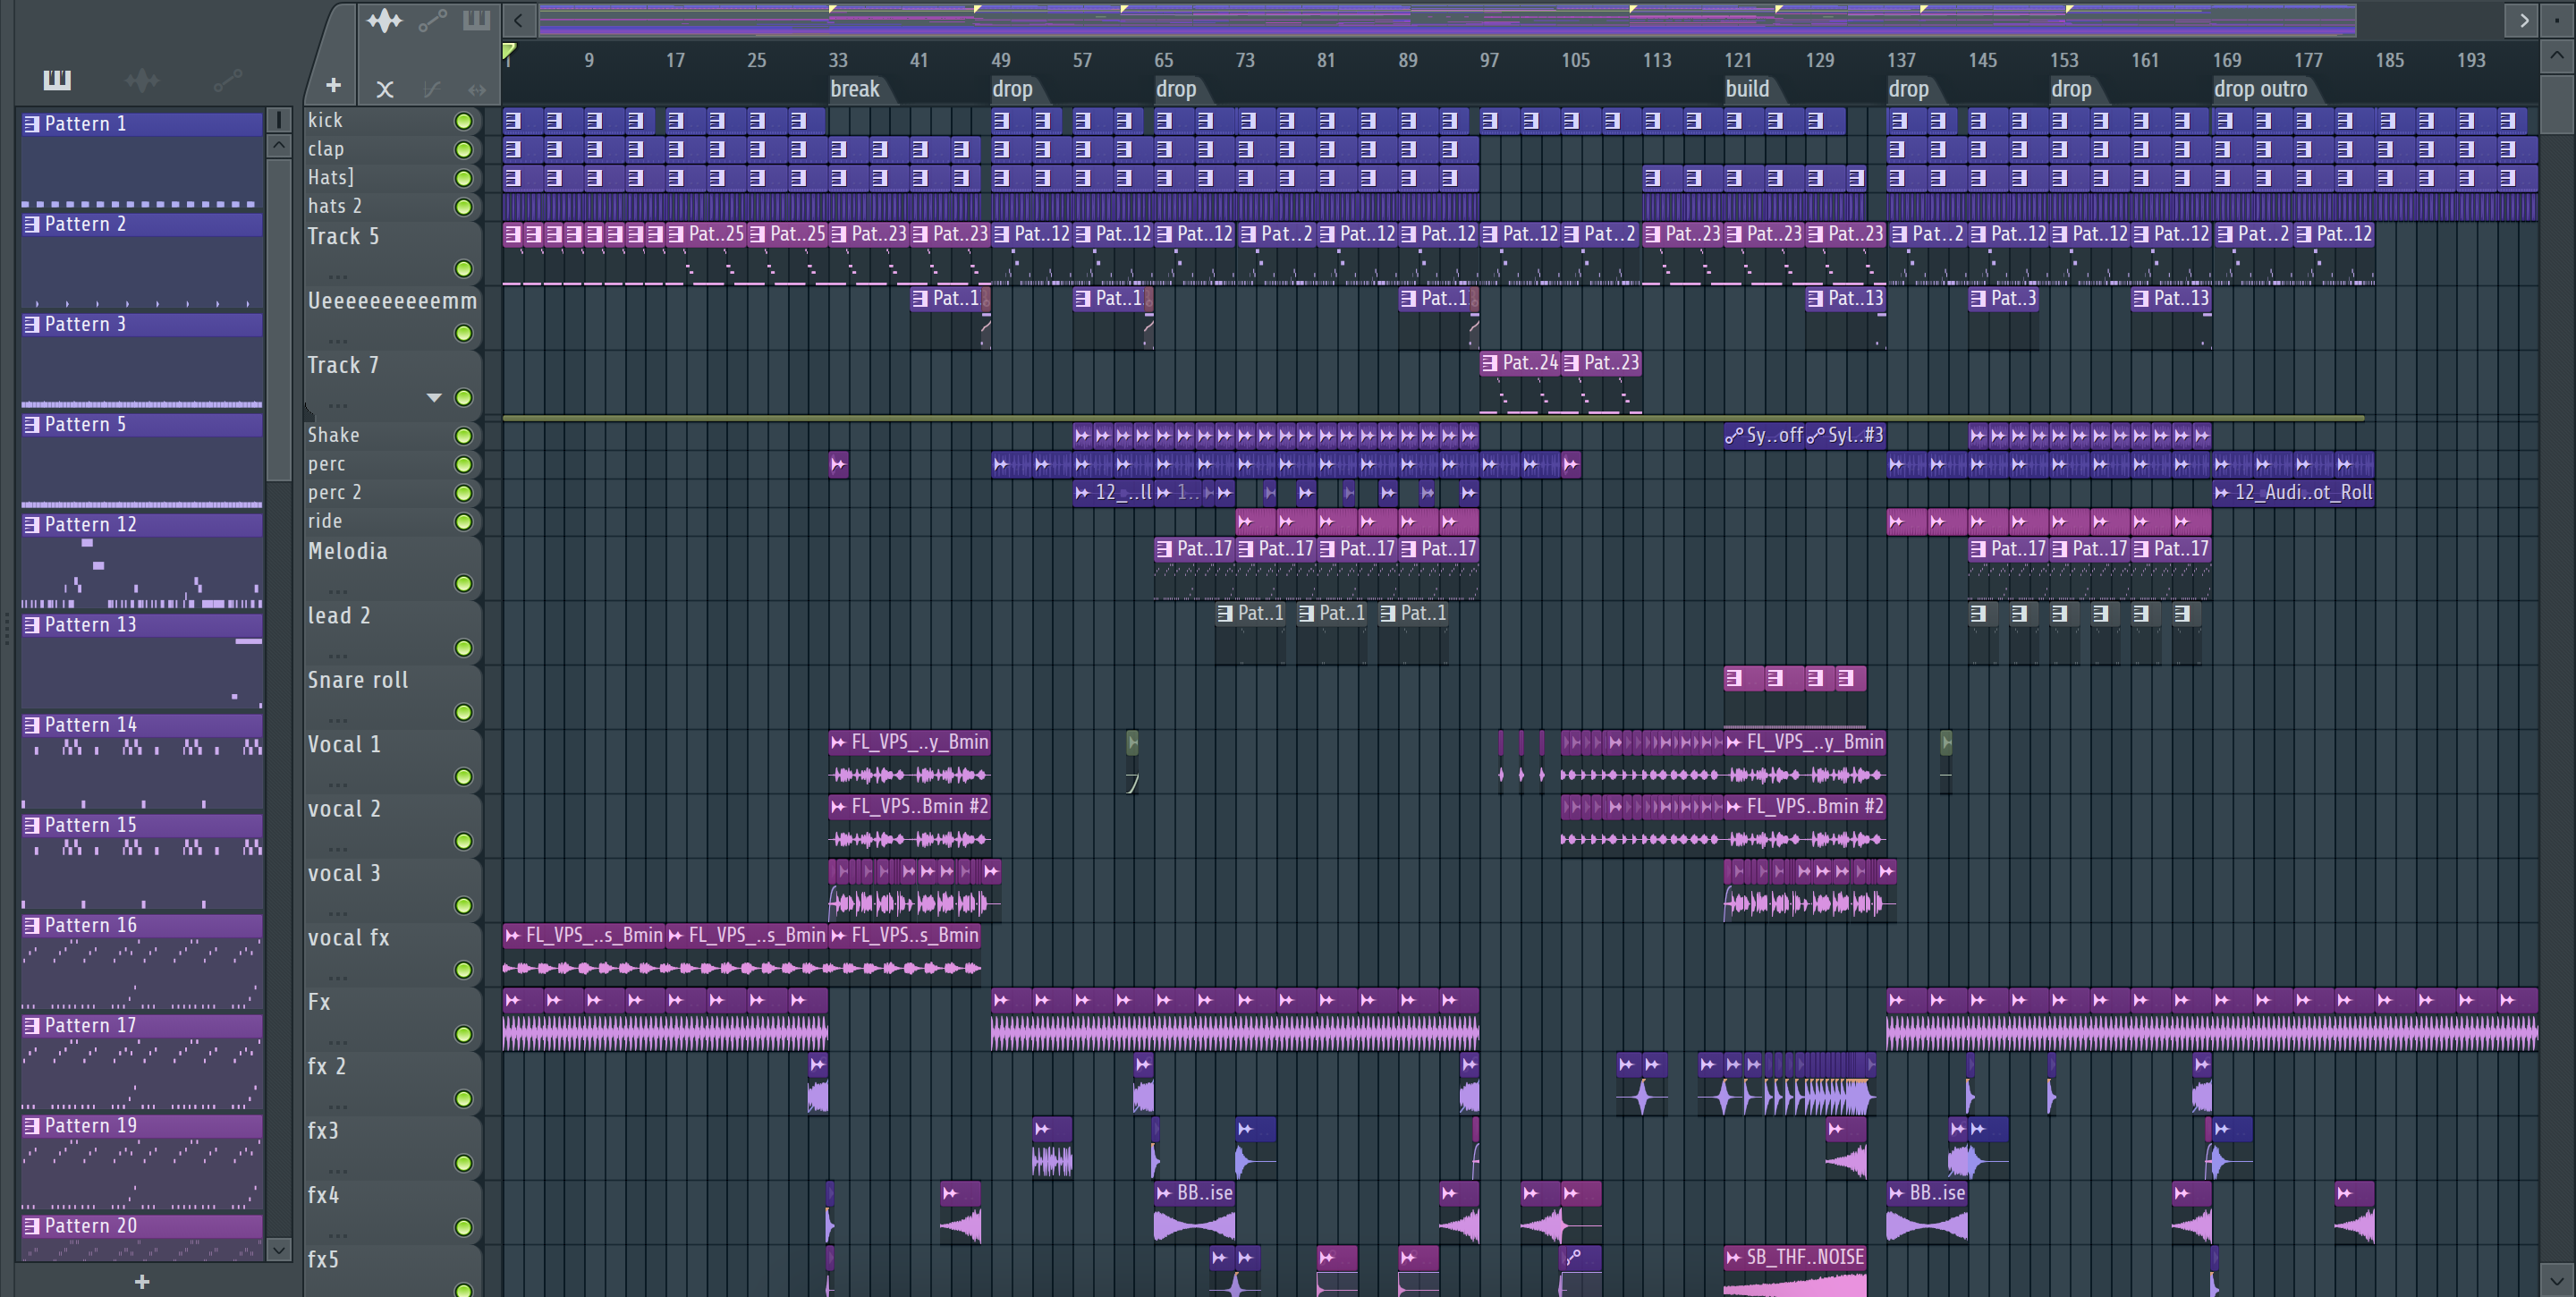2576x1297 pixels.
Task: Click the dimmed stretch arrows icon
Action: 477,90
